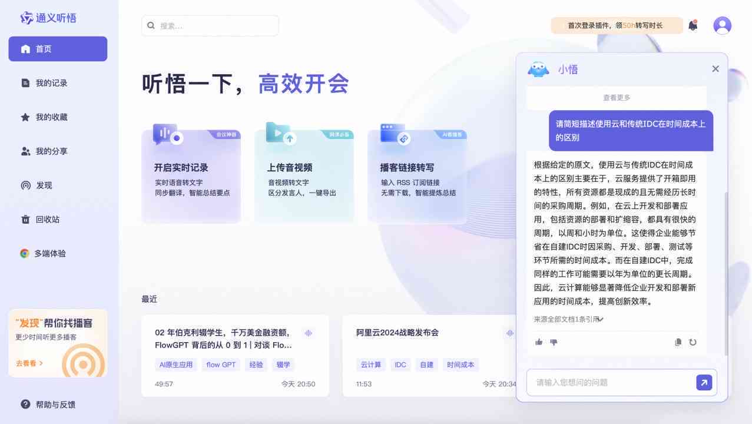Click the 49:57 duration on FlowGPT record
752x424 pixels.
(x=164, y=384)
